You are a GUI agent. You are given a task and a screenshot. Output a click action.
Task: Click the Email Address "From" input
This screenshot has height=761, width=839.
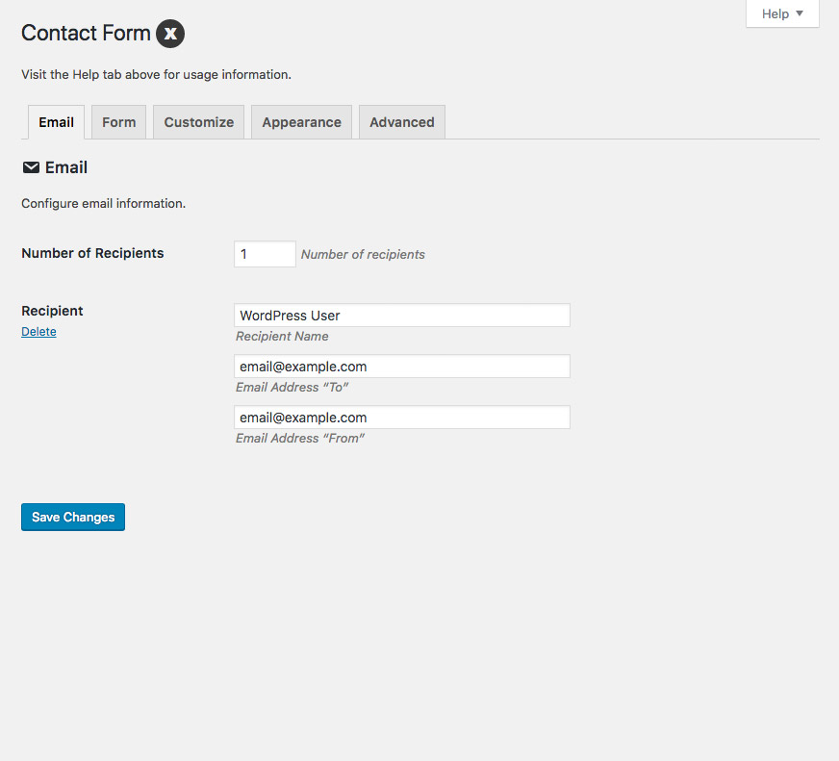(402, 418)
